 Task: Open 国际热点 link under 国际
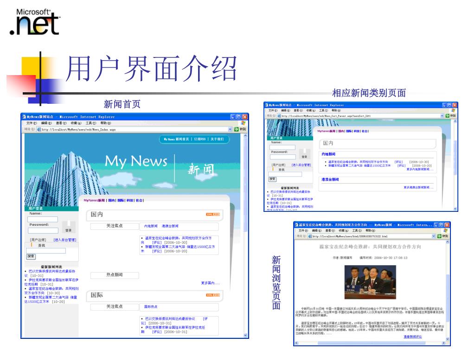pyautogui.click(x=151, y=307)
